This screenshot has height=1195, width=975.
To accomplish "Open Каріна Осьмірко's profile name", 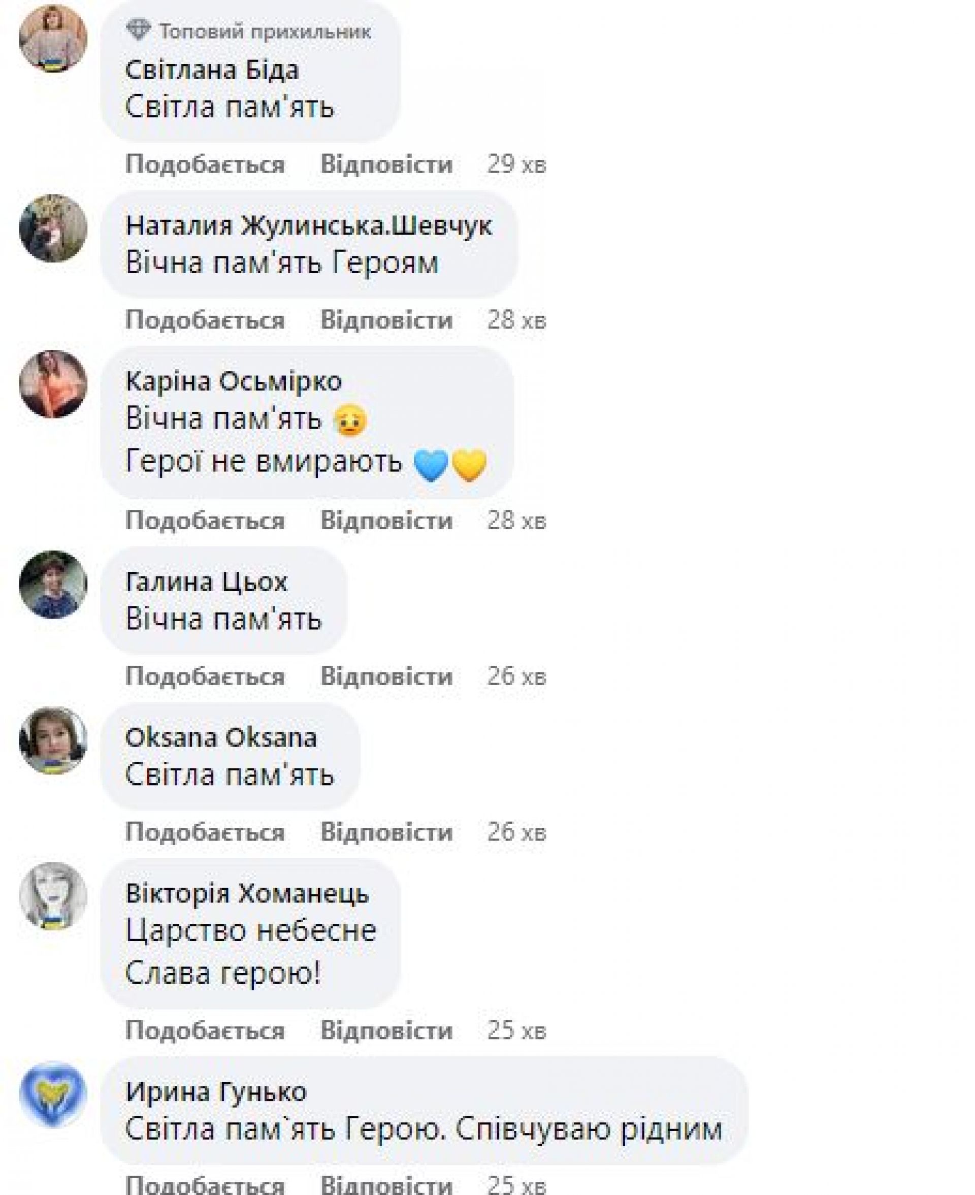I will point(234,381).
